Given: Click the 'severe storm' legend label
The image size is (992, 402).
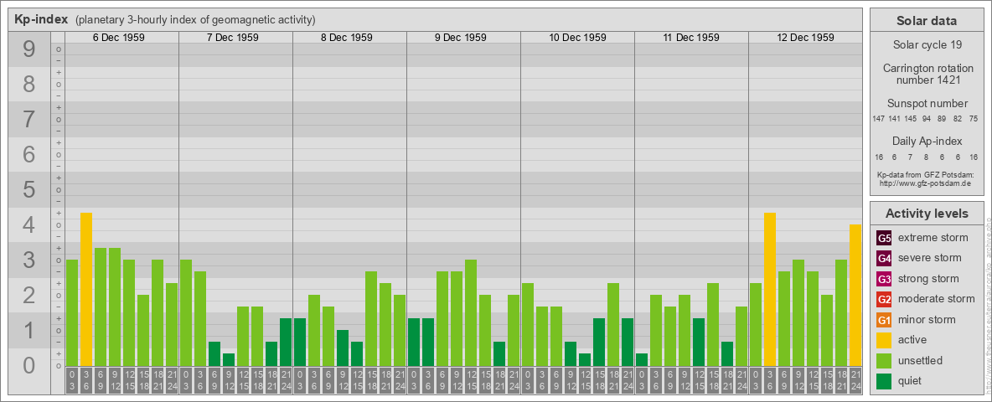Looking at the screenshot, I should (x=930, y=258).
